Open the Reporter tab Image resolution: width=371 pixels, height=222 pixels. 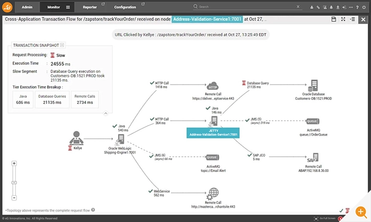tap(90, 7)
